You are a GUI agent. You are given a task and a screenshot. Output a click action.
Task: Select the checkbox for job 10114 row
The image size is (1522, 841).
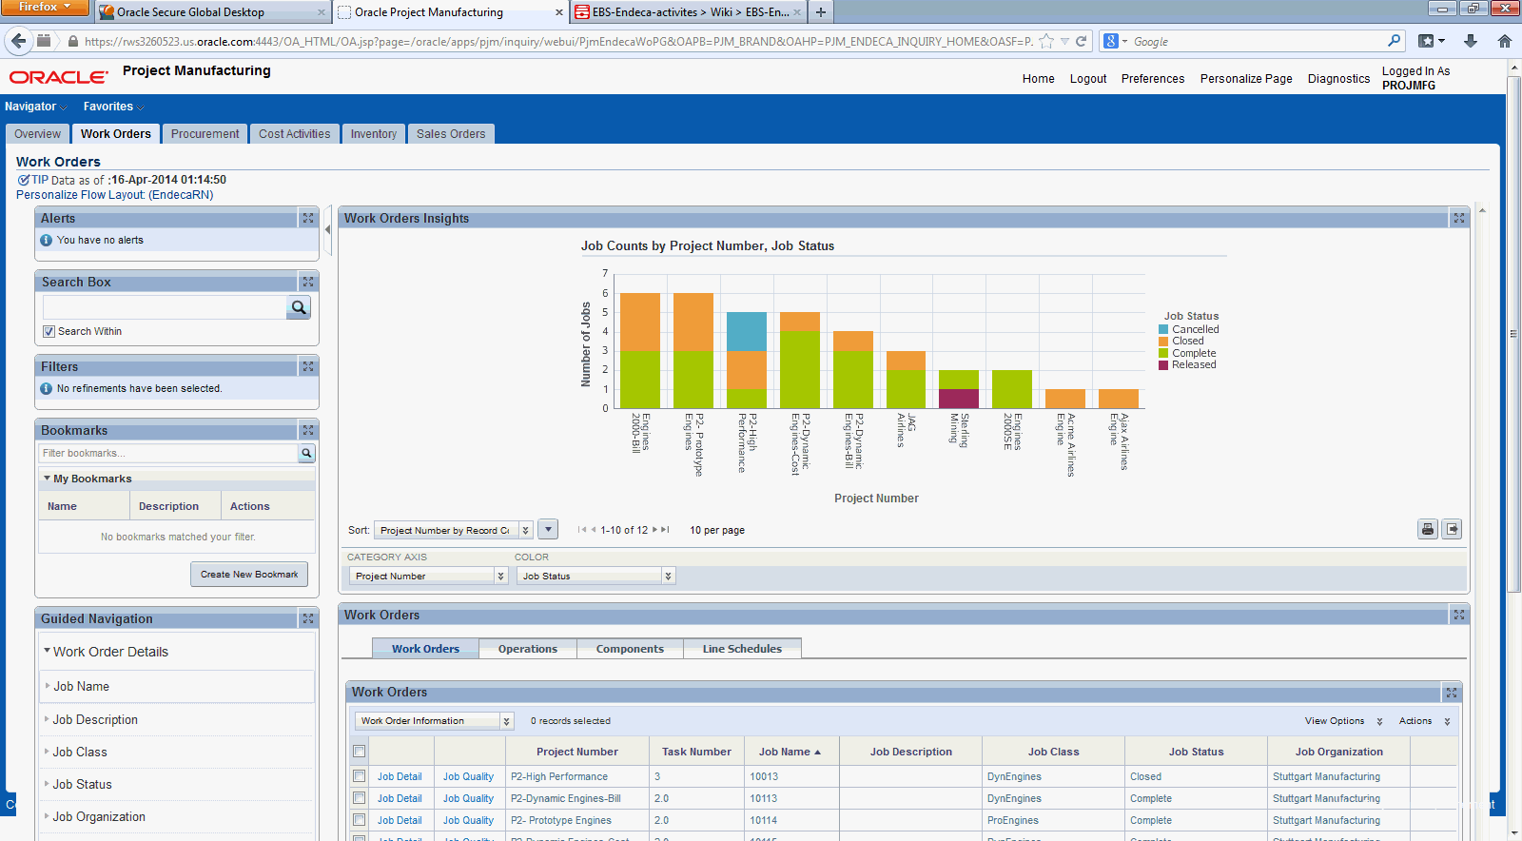pos(359,820)
